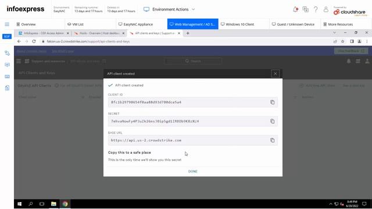Open the Windows Start menu
The image size is (372, 209).
pyautogui.click(x=19, y=204)
